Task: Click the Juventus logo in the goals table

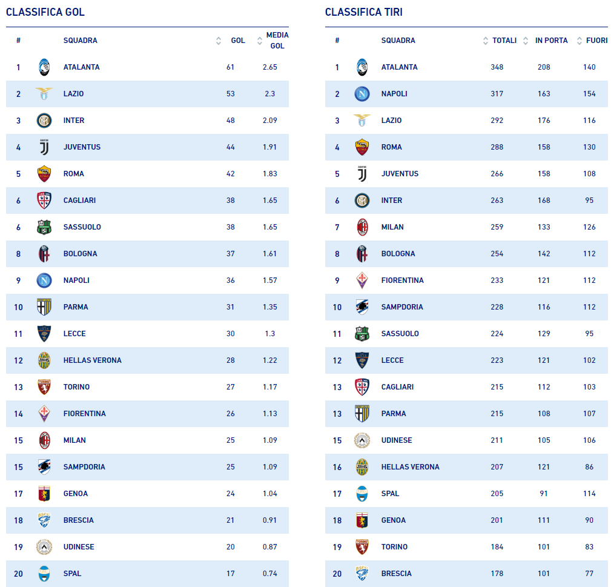Action: (44, 147)
